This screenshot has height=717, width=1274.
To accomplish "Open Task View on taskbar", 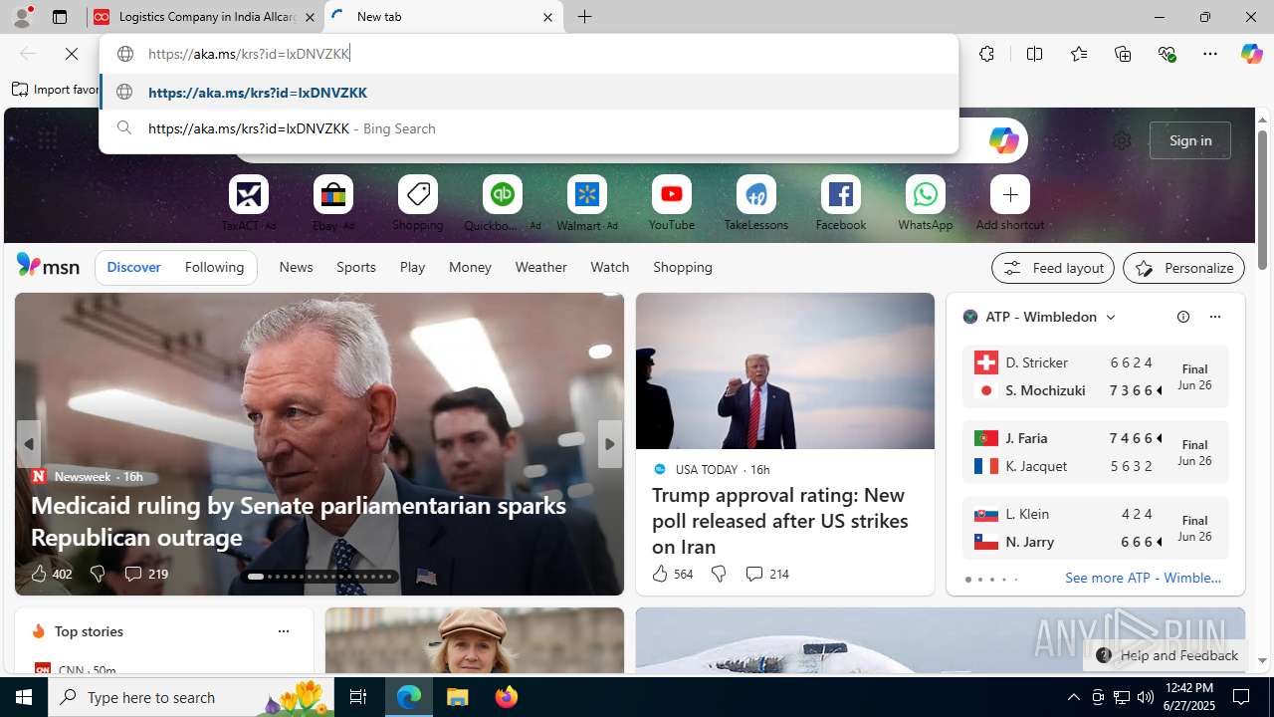I will click(358, 697).
